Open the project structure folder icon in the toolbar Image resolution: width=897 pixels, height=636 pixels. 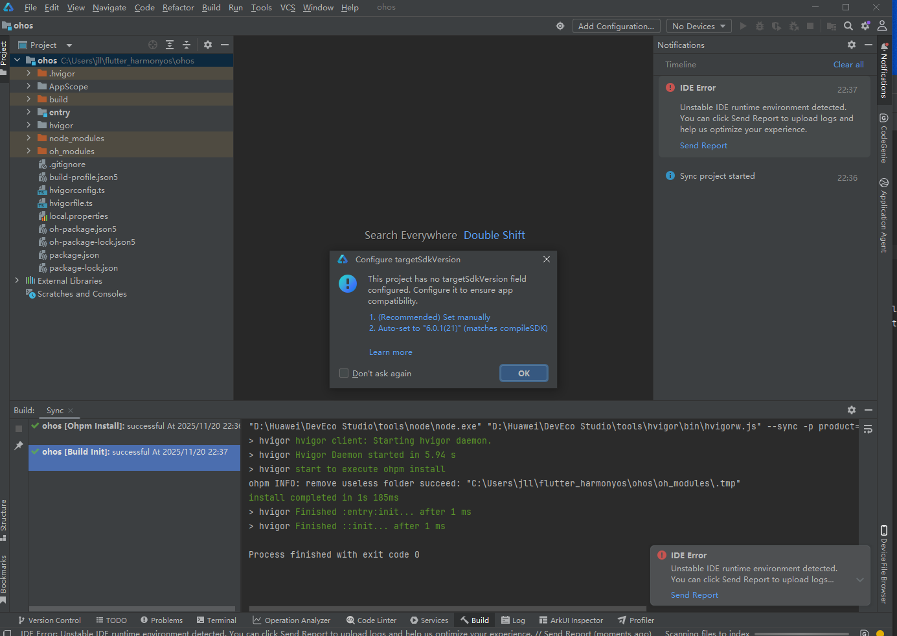(832, 26)
